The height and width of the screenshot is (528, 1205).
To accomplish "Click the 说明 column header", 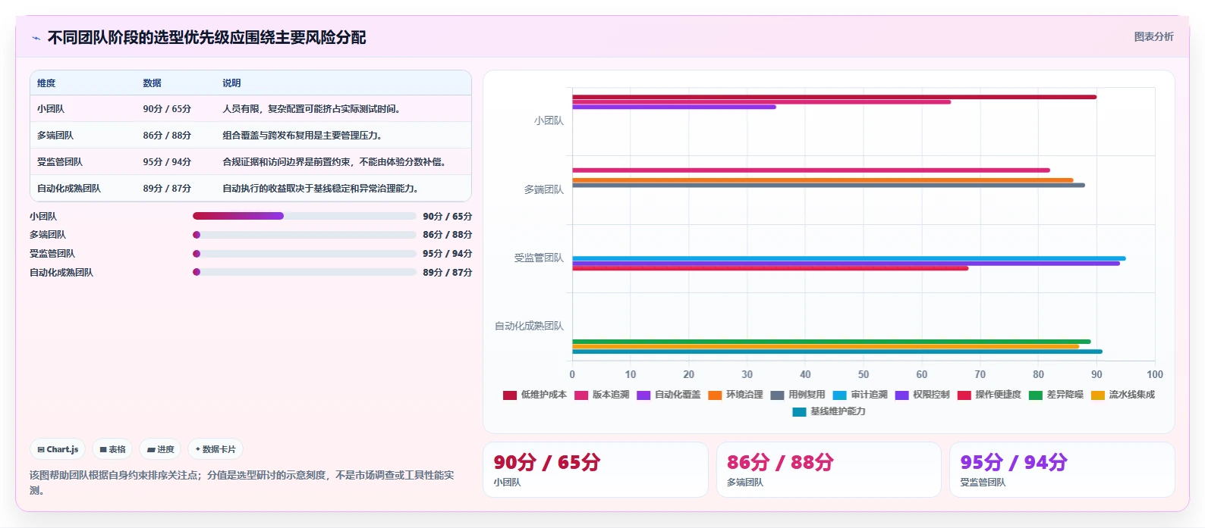I will pos(231,83).
